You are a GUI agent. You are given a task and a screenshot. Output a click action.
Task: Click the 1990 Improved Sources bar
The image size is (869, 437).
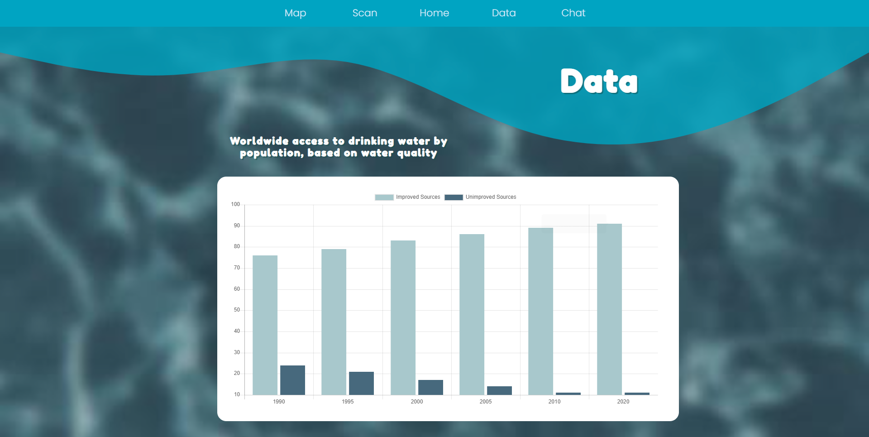click(265, 325)
